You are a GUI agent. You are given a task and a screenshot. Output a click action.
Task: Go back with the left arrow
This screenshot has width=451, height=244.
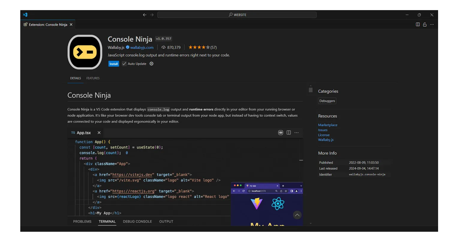point(145,15)
